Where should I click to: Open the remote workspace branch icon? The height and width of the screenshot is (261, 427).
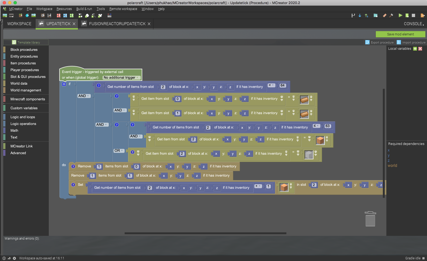(353, 15)
